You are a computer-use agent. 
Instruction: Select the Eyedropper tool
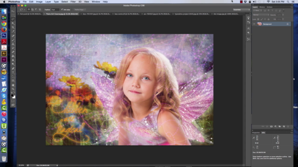point(13,32)
